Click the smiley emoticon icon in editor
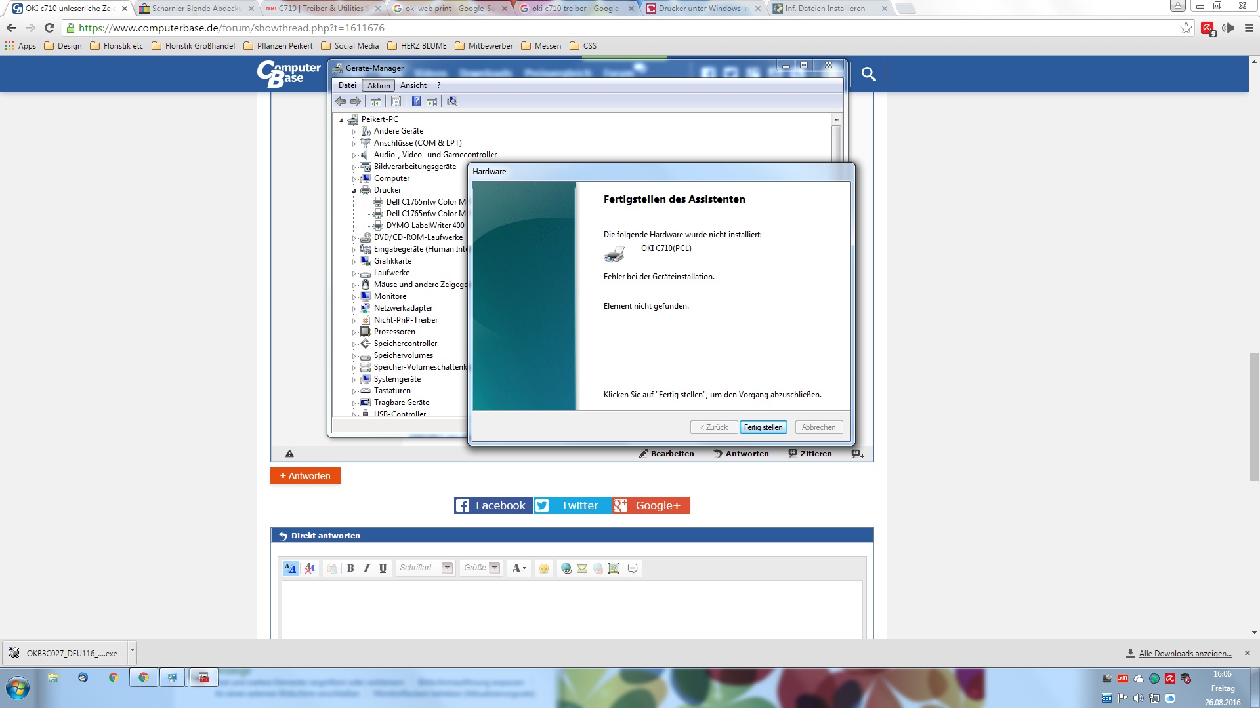Screen dimensions: 1260x708 coord(544,568)
